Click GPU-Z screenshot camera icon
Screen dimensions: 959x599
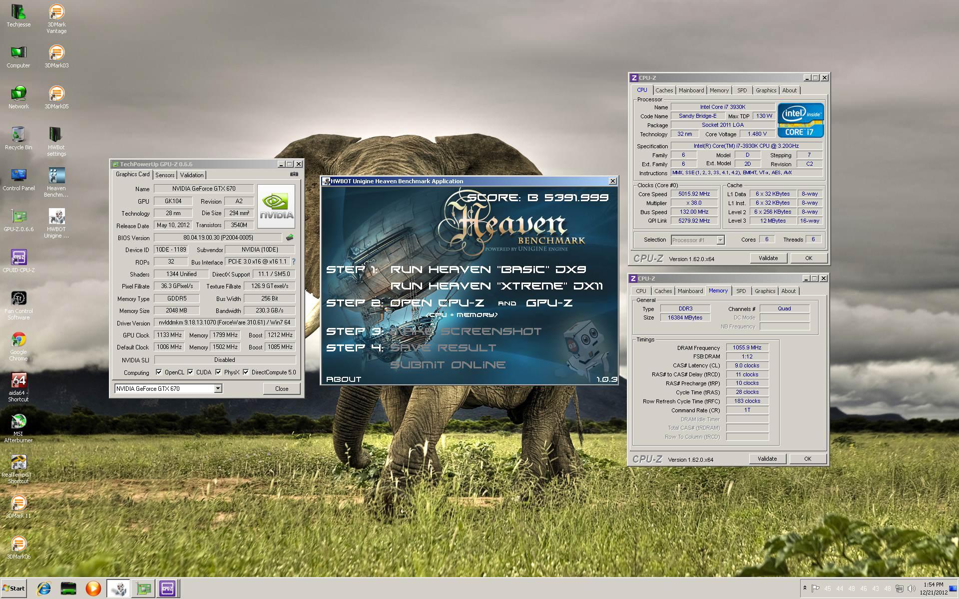[x=294, y=174]
